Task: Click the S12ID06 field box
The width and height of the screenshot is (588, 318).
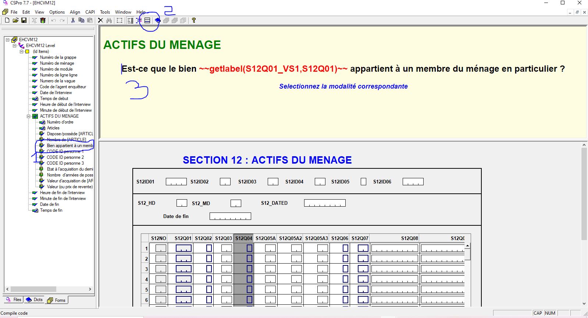Action: pos(413,182)
